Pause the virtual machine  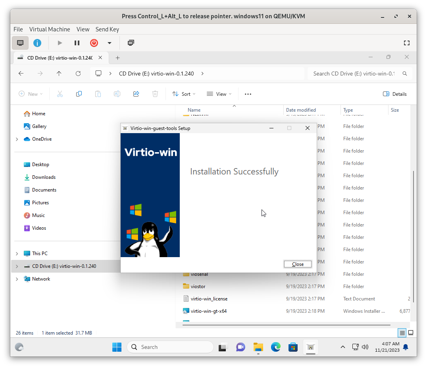[x=77, y=43]
